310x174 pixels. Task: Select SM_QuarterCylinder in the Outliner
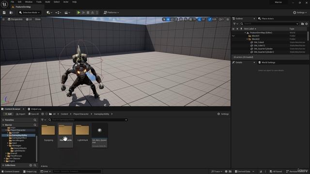tap(263, 49)
